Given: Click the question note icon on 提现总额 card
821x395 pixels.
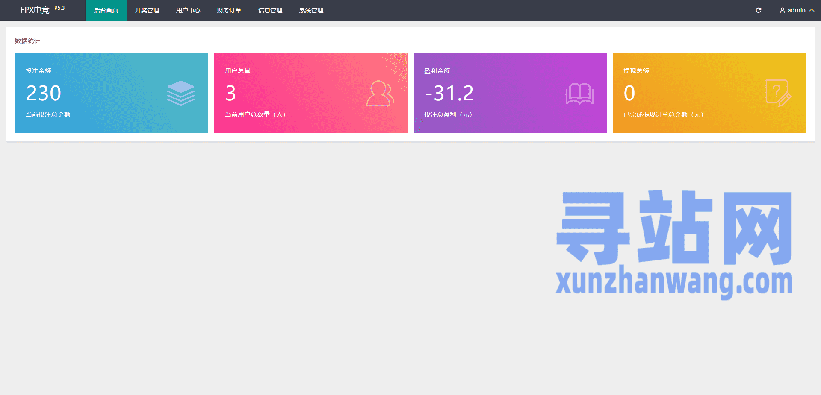Looking at the screenshot, I should point(778,93).
